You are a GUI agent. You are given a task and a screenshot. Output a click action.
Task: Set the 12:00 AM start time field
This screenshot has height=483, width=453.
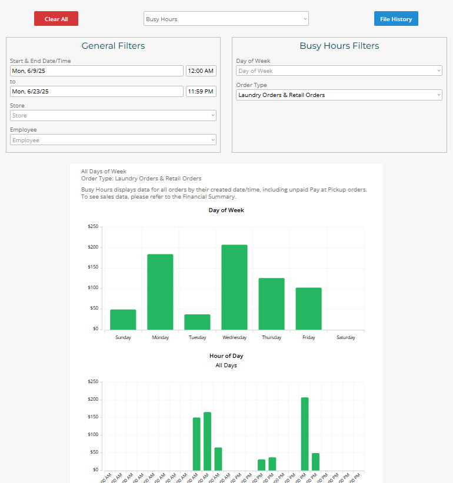[x=201, y=71]
